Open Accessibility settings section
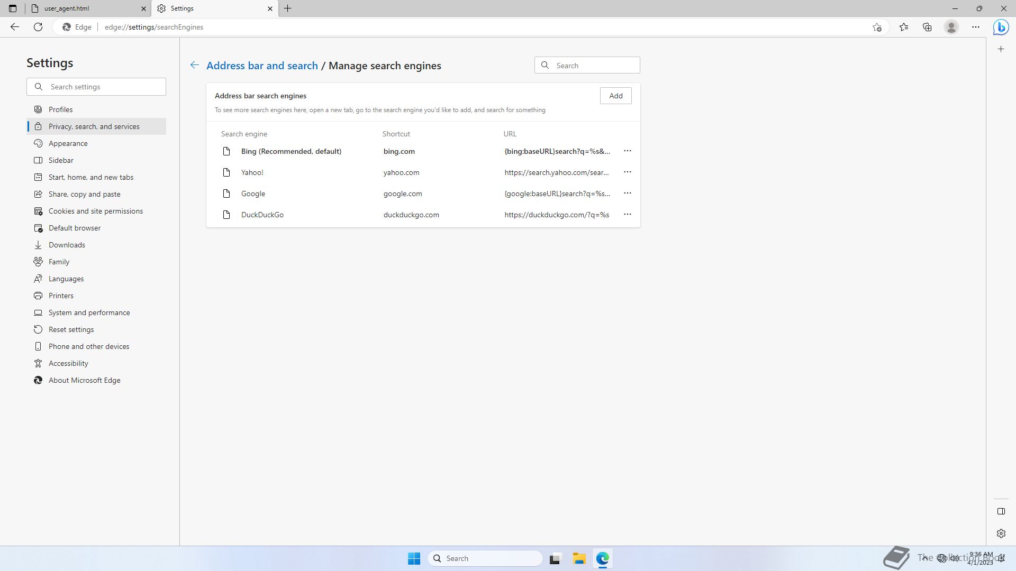 point(96,363)
